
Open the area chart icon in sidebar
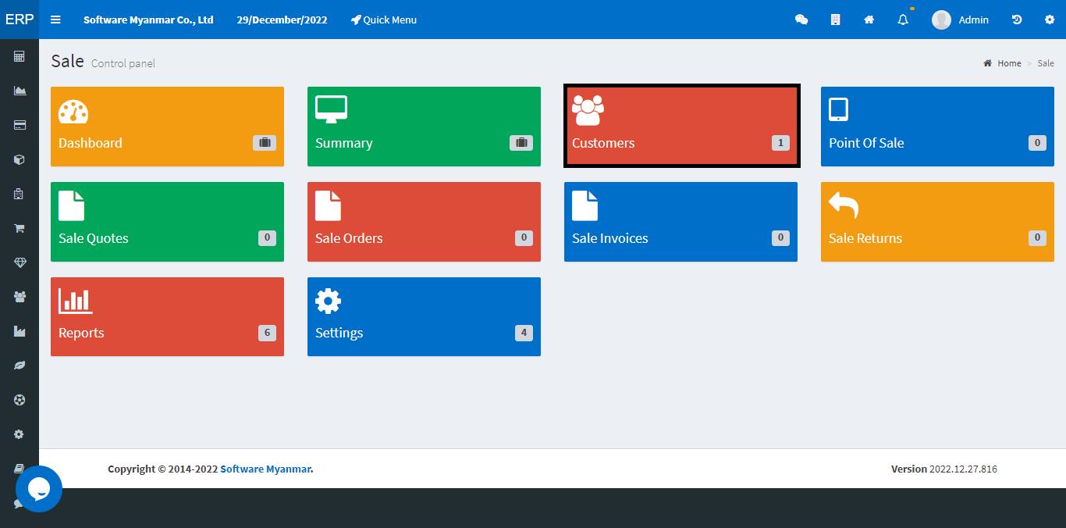pos(20,91)
